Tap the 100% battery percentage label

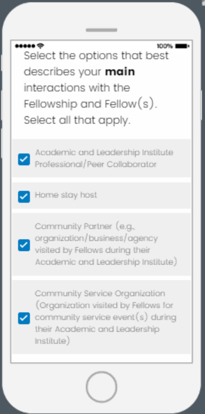(x=165, y=46)
